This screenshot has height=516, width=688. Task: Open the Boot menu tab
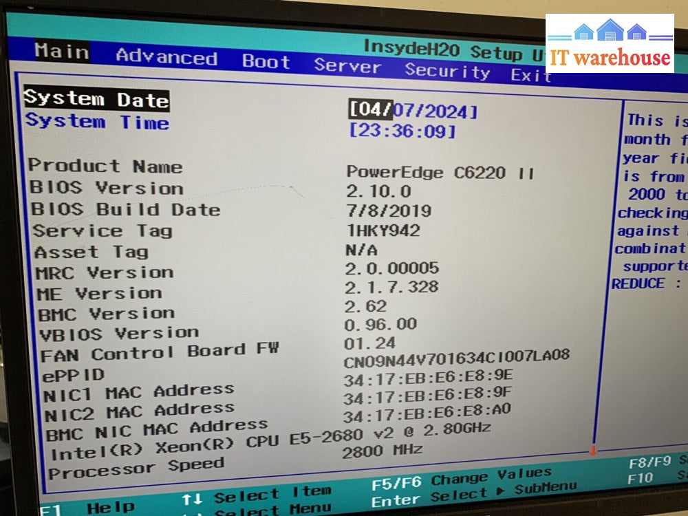coord(267,62)
